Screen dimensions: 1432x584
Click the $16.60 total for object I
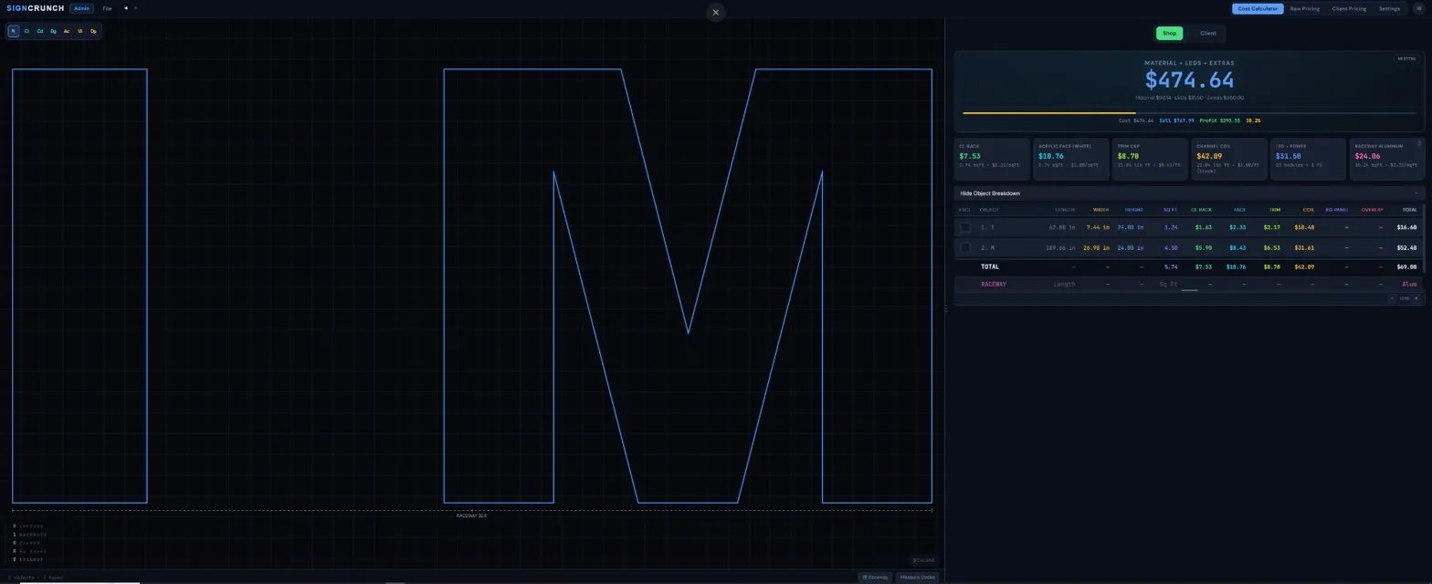coord(1406,227)
